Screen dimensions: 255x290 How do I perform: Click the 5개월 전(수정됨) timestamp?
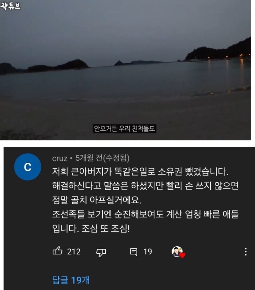pyautogui.click(x=102, y=158)
